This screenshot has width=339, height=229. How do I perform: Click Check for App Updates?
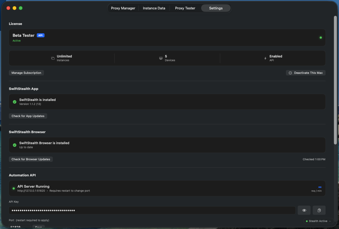28,116
